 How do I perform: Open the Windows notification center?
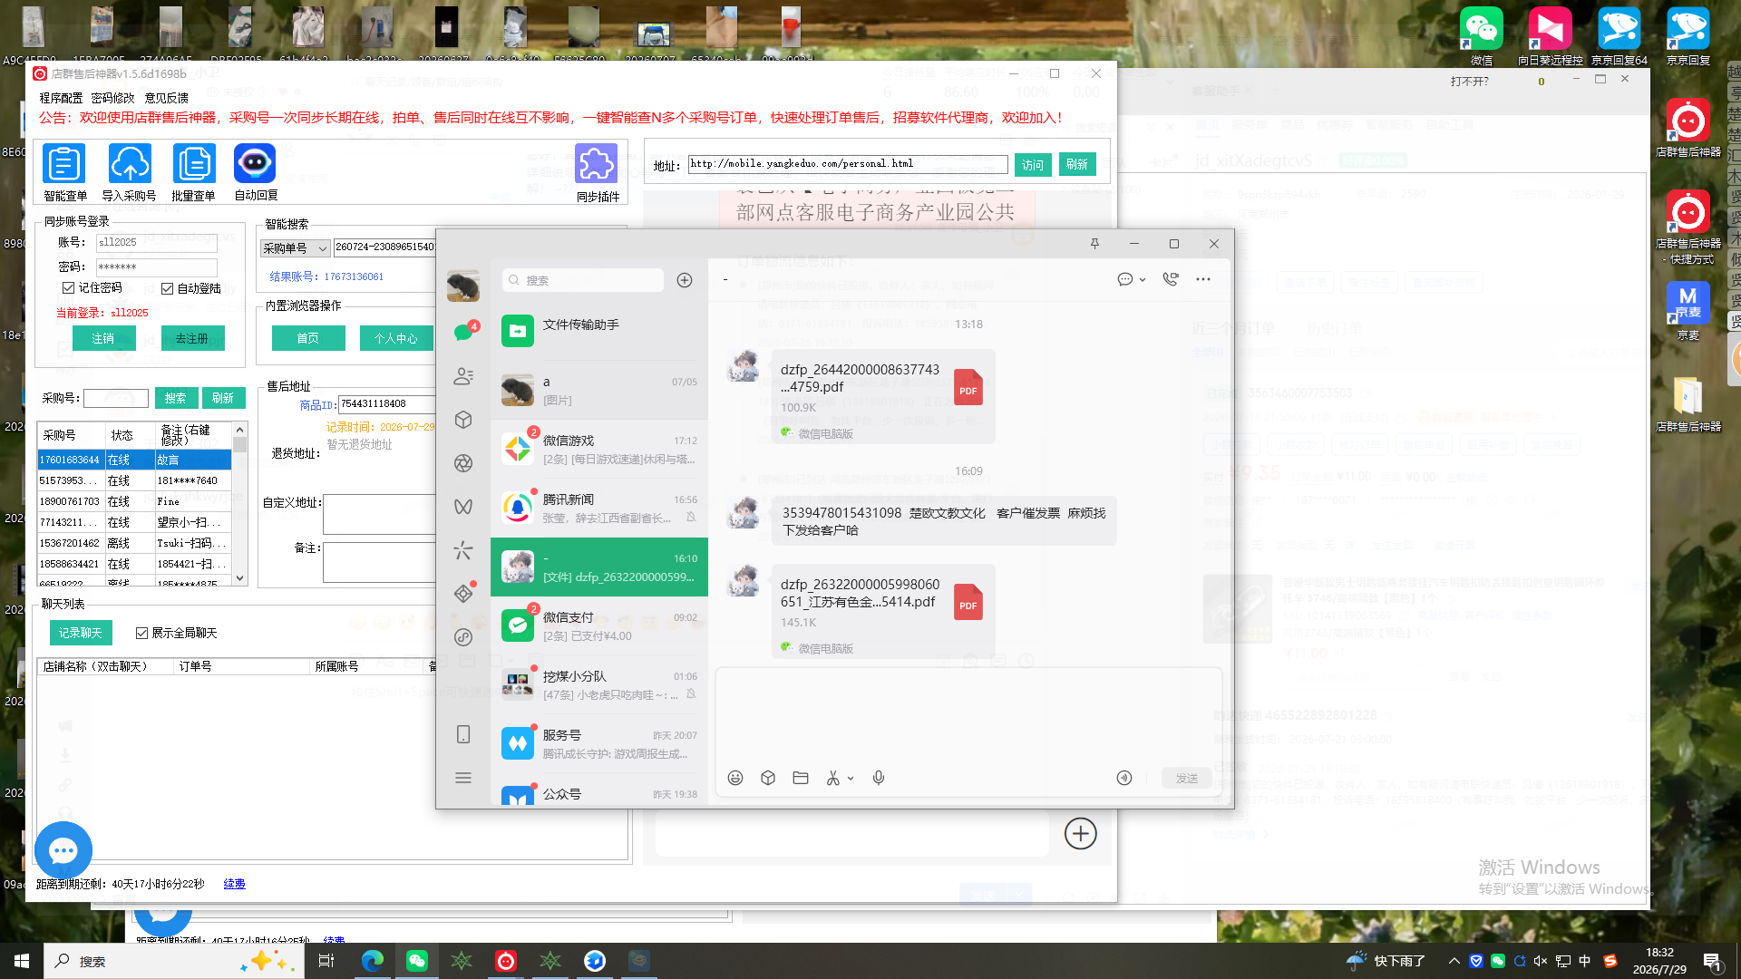click(1713, 962)
